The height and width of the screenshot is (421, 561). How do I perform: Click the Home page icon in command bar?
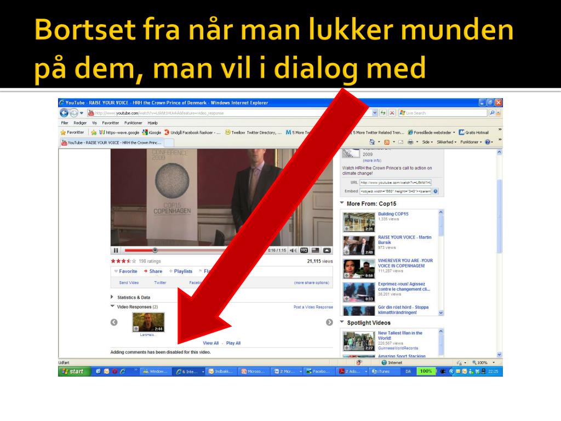[x=372, y=142]
